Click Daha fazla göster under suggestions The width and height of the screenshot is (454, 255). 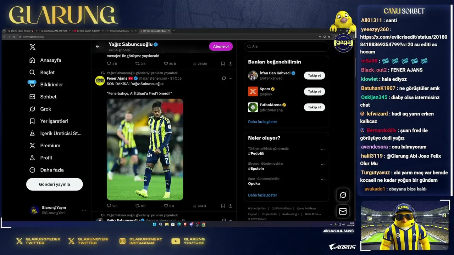click(262, 121)
